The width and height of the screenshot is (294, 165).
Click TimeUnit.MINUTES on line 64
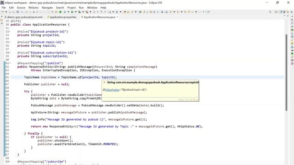102,144
